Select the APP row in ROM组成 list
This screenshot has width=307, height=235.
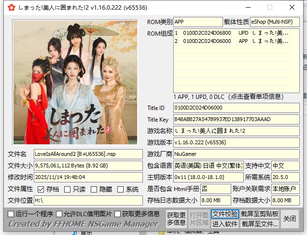232,41
